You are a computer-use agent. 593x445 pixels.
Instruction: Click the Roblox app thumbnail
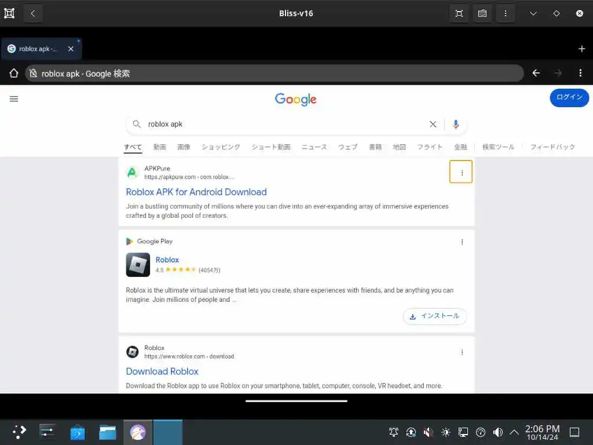(x=138, y=264)
